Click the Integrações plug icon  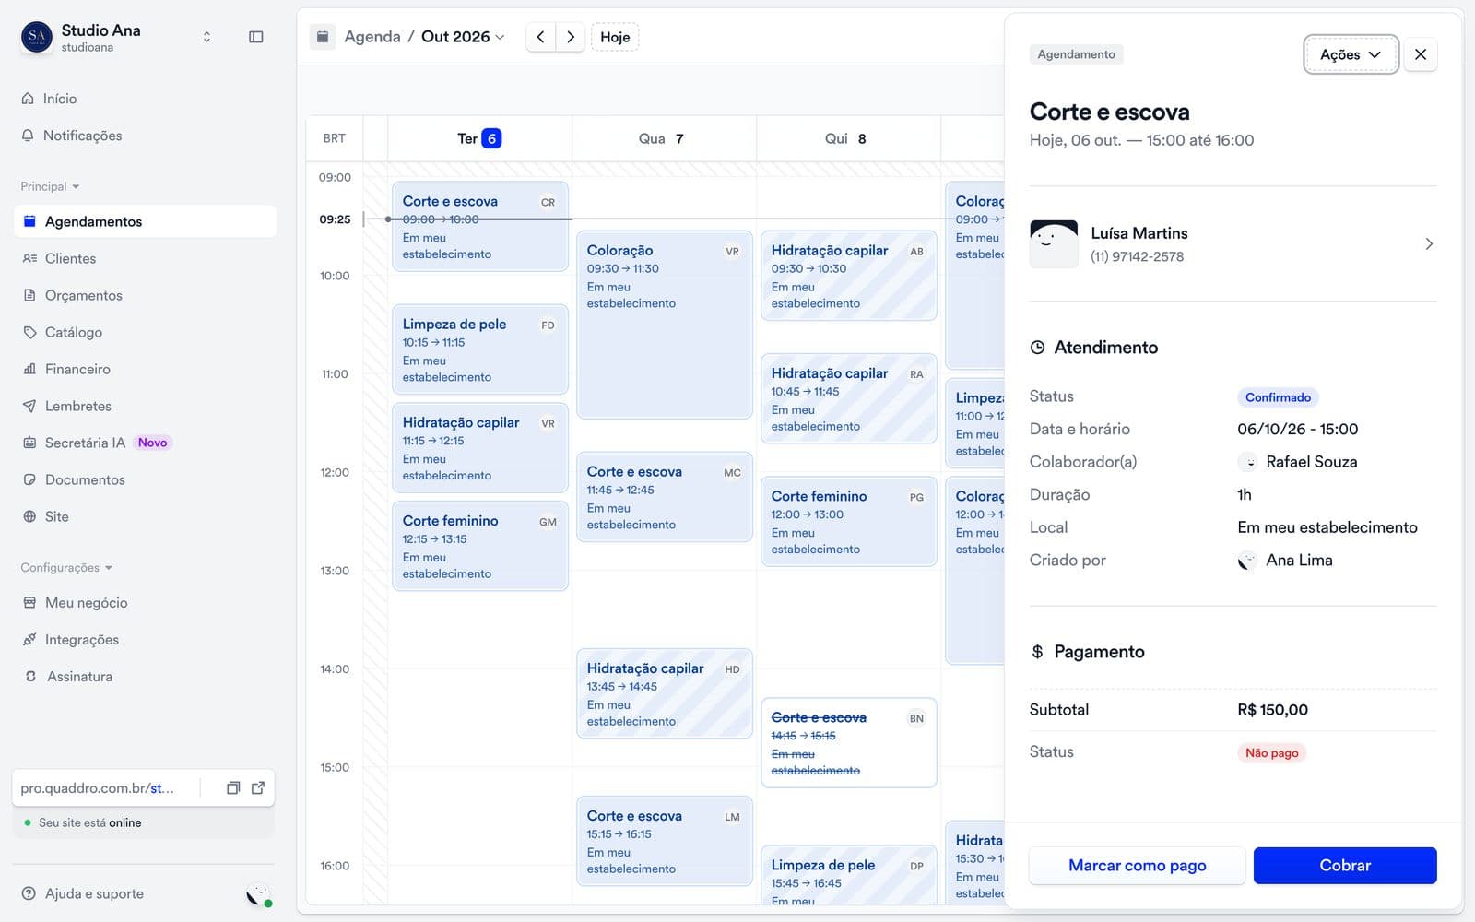coord(29,639)
